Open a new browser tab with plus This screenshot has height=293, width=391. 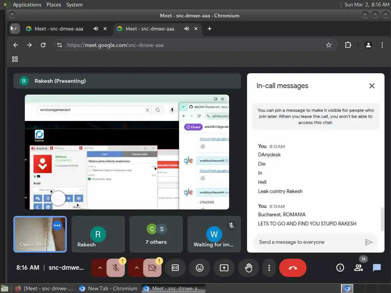click(210, 29)
